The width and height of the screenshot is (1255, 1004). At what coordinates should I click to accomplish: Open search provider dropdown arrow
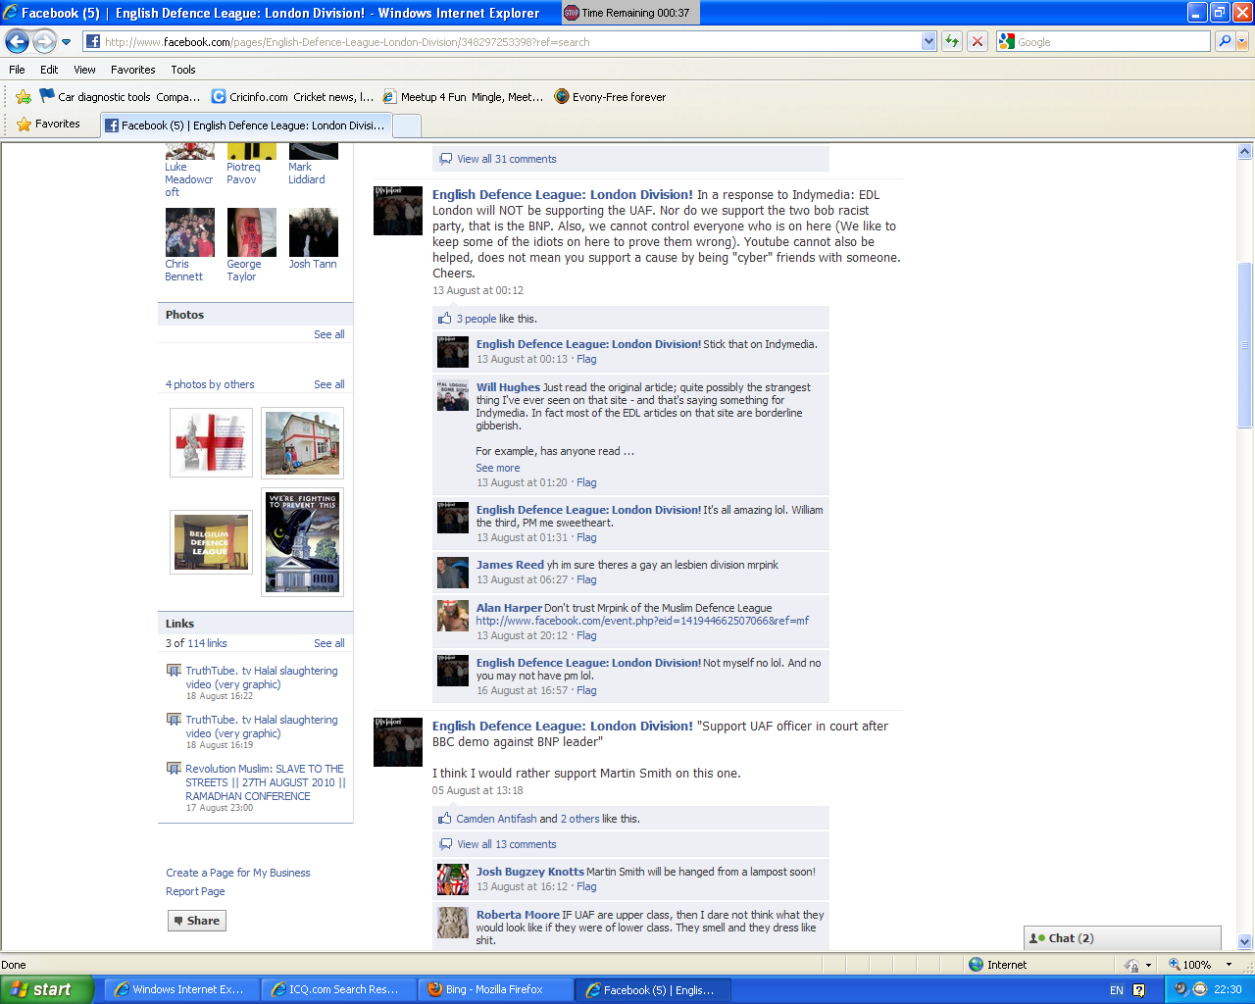tap(1242, 41)
